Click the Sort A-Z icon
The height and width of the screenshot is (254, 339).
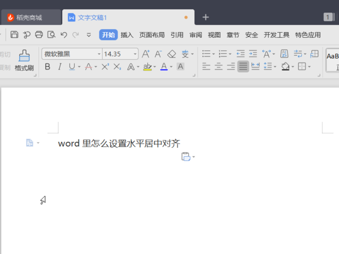284,54
